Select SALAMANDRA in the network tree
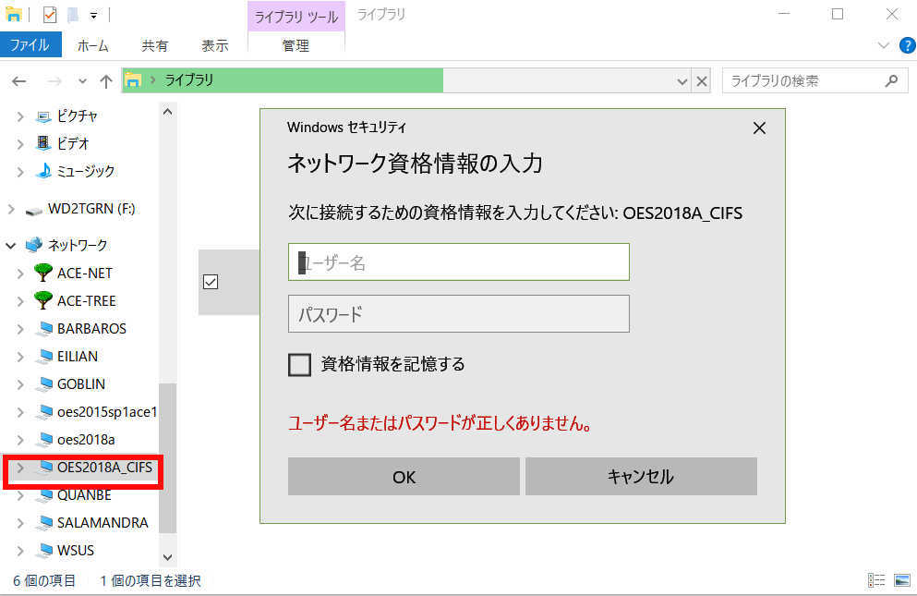The width and height of the screenshot is (917, 596). click(103, 523)
